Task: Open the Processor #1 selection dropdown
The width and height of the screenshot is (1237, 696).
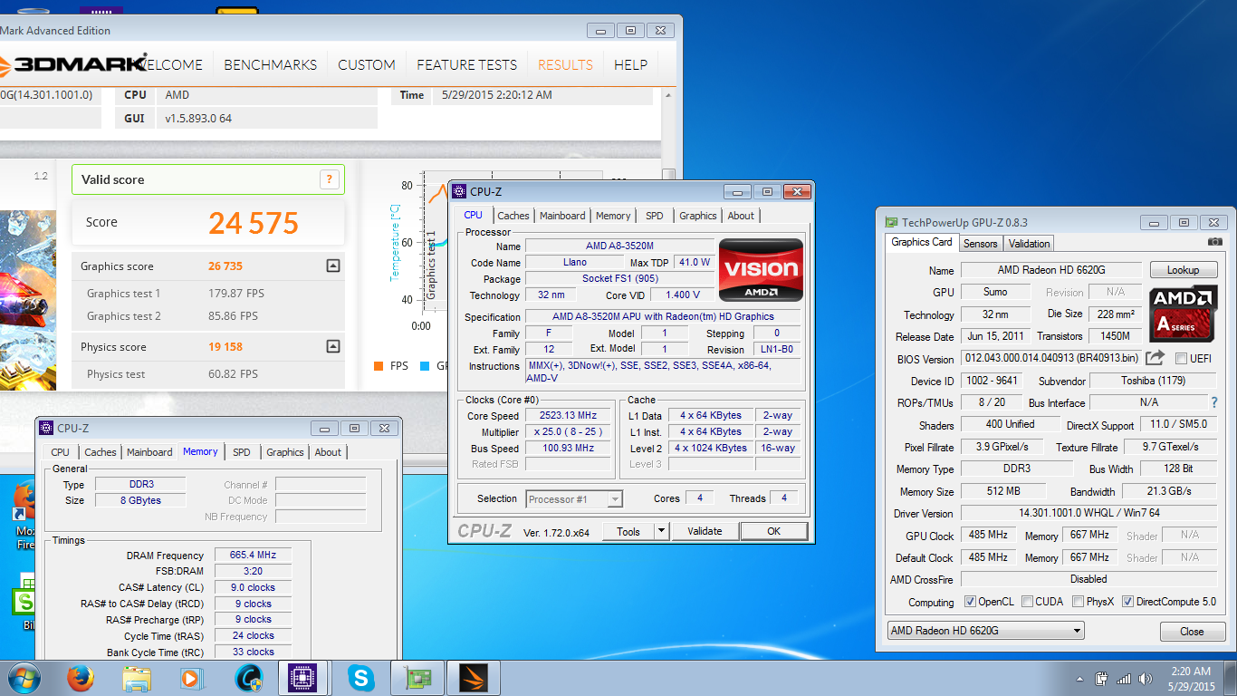Action: click(574, 498)
